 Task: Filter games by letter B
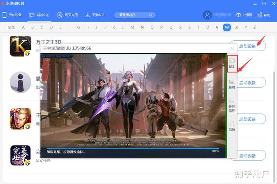coord(32,27)
